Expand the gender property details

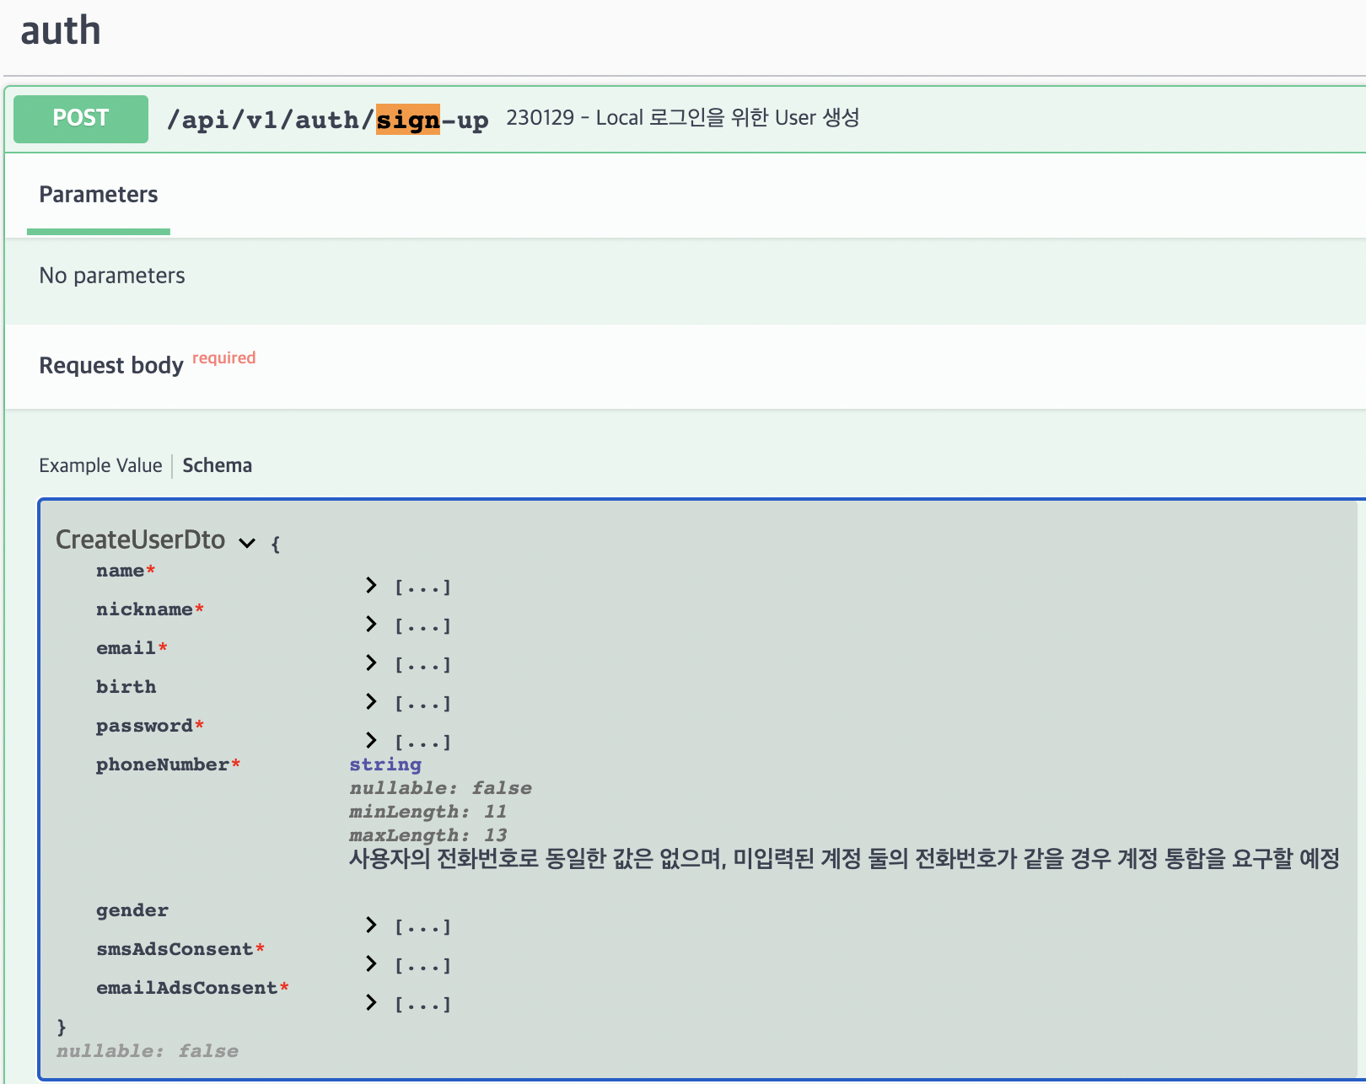click(370, 925)
